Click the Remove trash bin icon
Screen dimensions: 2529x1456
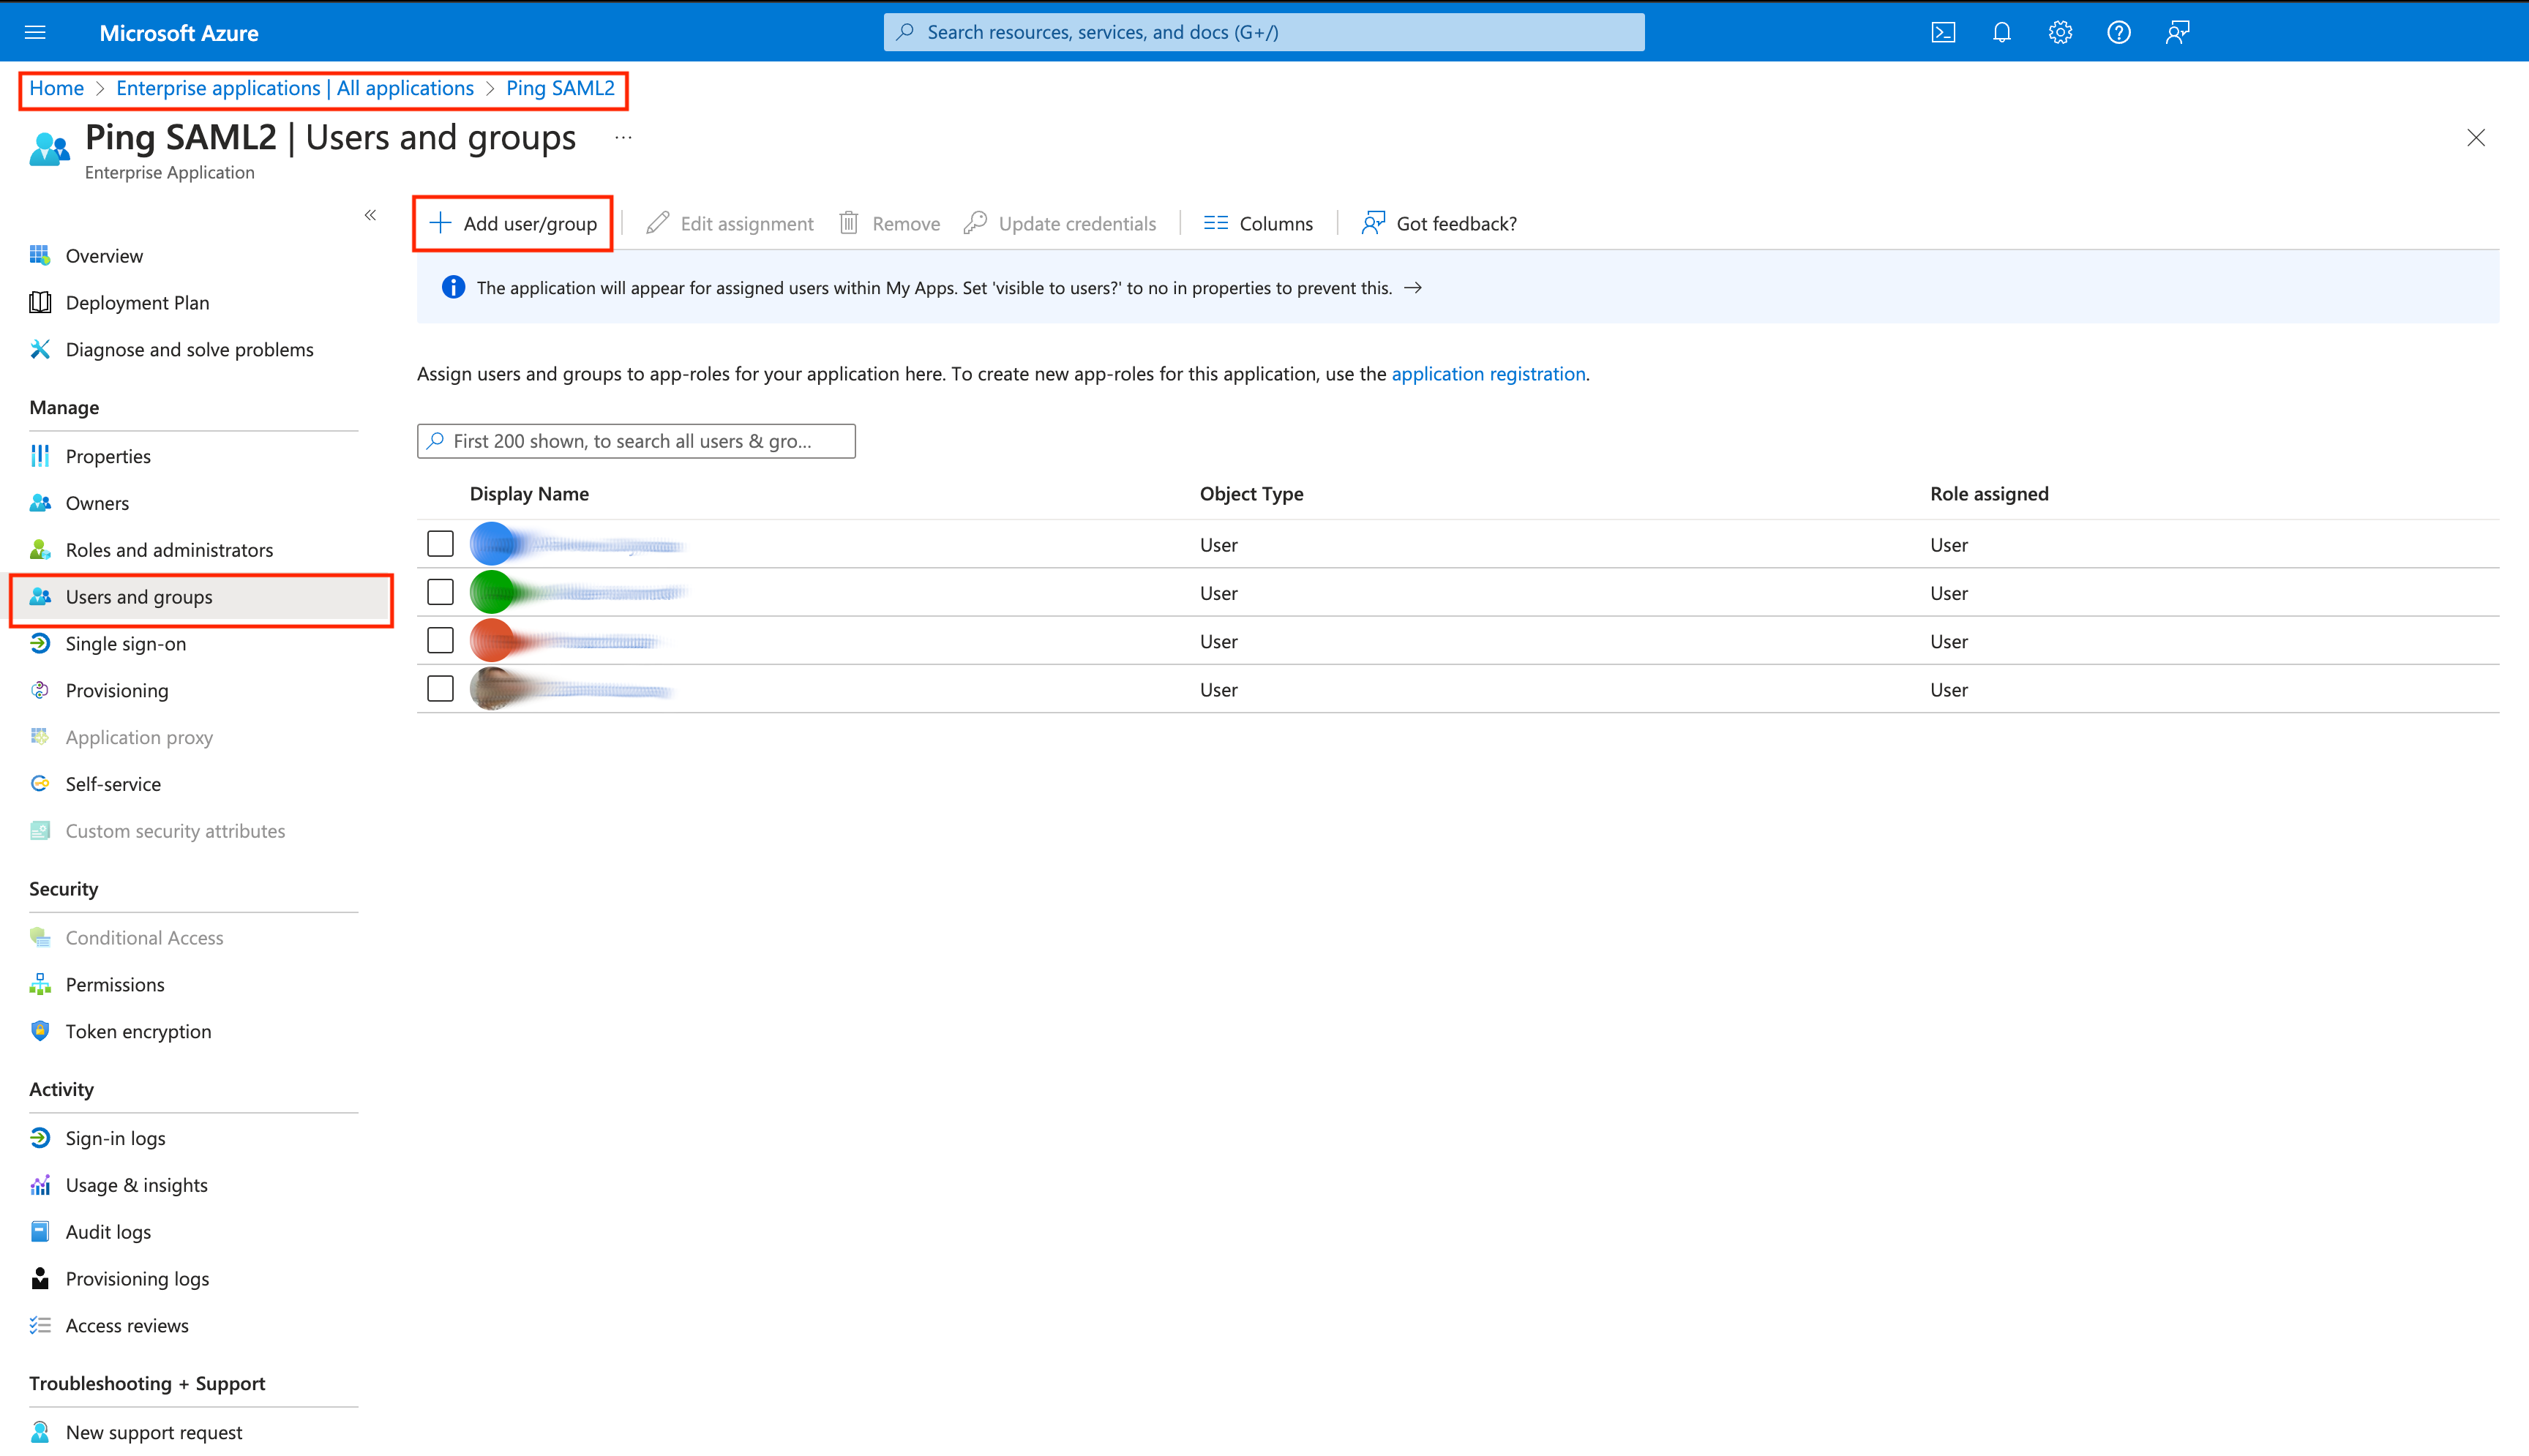(x=849, y=222)
